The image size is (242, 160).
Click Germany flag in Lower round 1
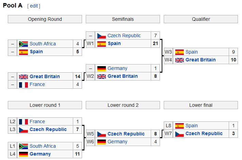point(23,154)
